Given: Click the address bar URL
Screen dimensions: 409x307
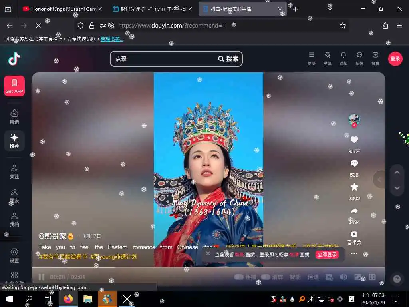Looking at the screenshot, I should point(172,26).
